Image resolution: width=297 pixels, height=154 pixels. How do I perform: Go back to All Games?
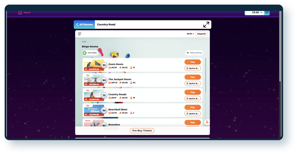pyautogui.click(x=84, y=25)
